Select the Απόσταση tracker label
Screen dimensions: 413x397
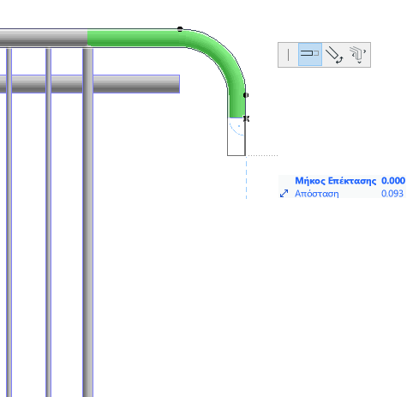[317, 194]
